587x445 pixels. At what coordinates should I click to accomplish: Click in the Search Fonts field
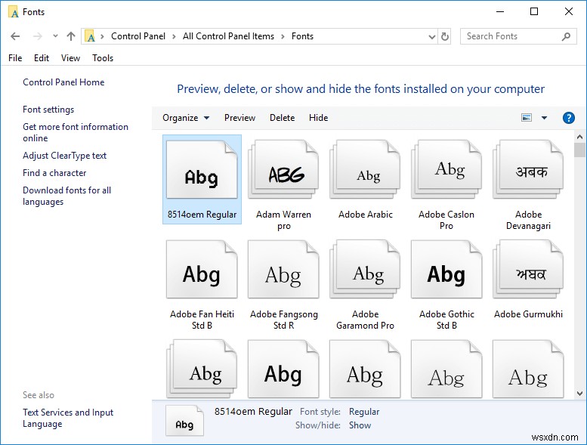click(510, 36)
